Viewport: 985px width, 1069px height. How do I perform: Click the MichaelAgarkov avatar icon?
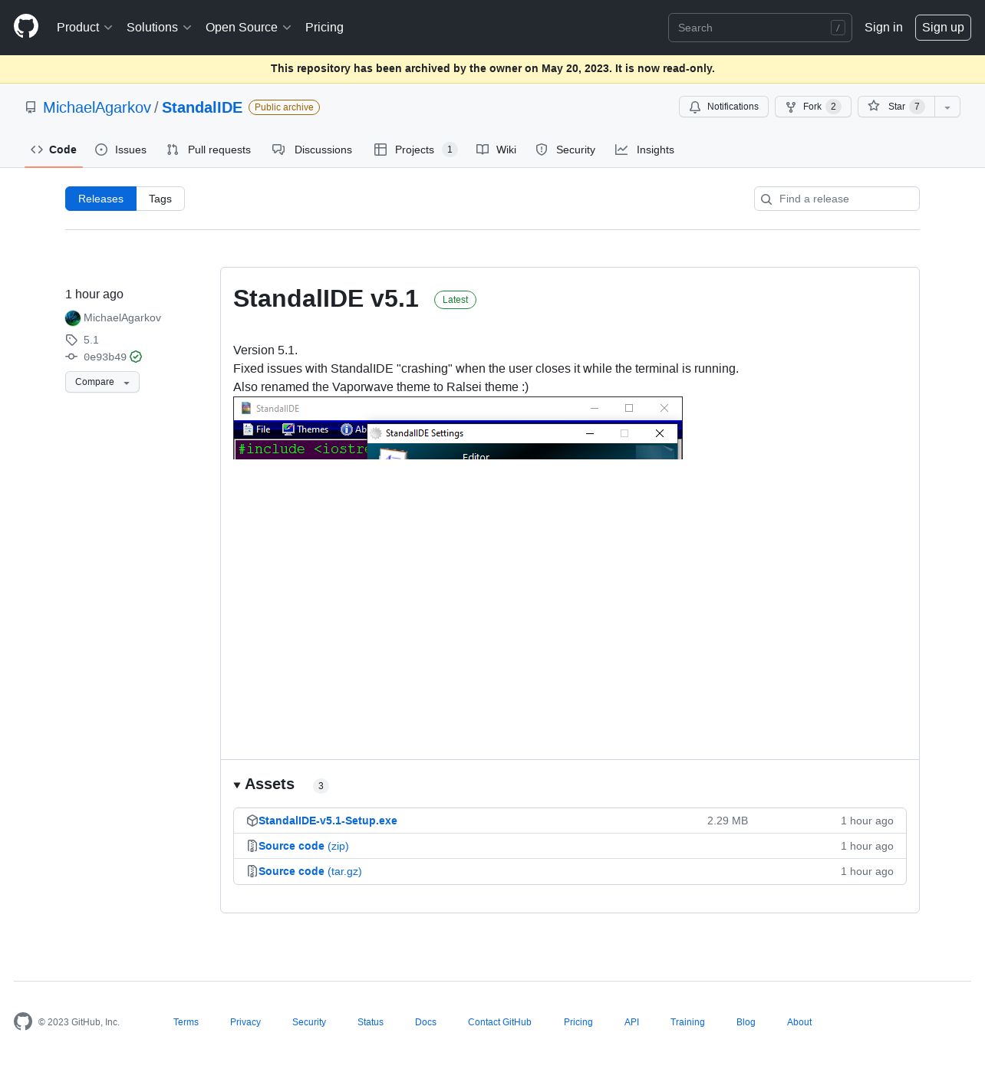tap(73, 318)
